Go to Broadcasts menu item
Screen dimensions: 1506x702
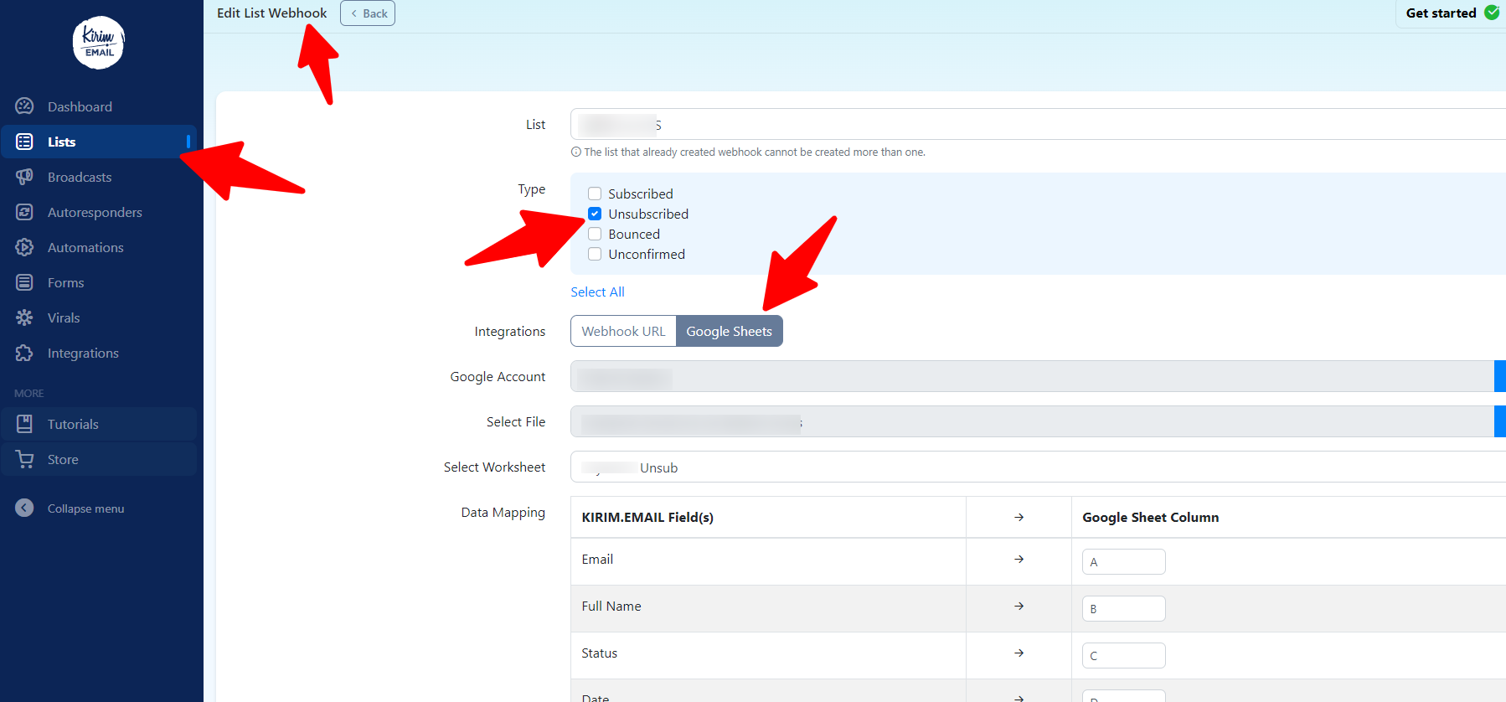tap(80, 177)
